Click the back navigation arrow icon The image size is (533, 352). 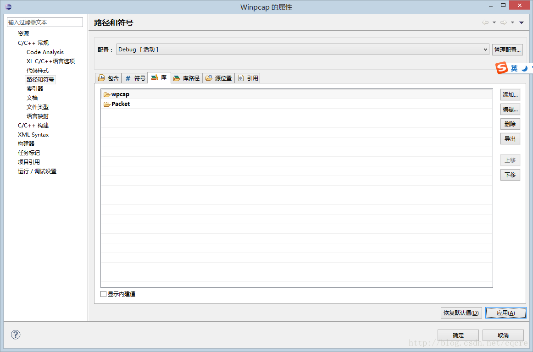click(485, 22)
